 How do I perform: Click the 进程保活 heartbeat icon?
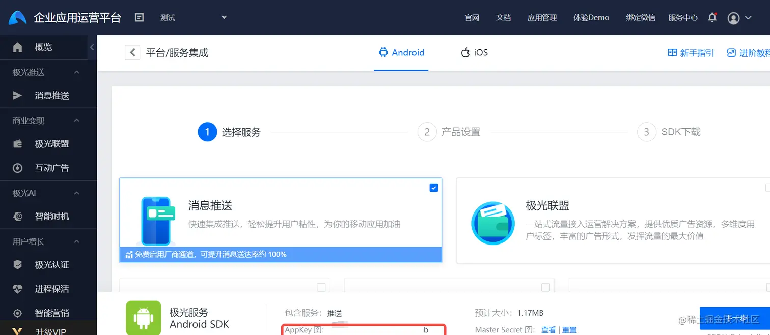tap(17, 289)
